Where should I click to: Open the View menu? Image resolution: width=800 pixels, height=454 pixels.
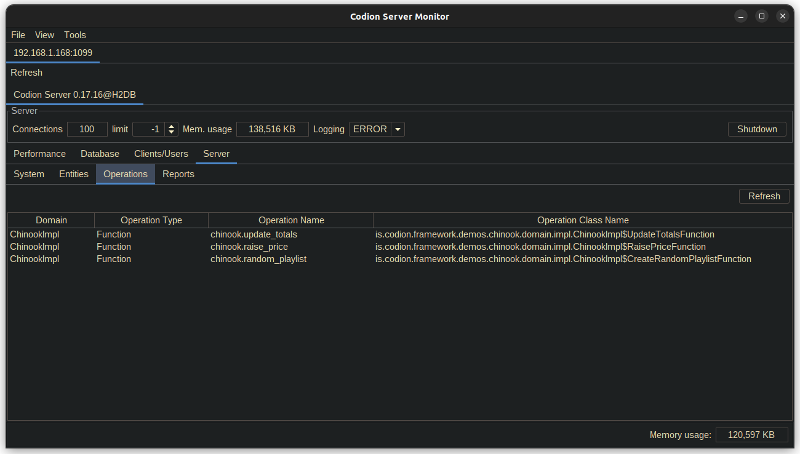pos(44,35)
